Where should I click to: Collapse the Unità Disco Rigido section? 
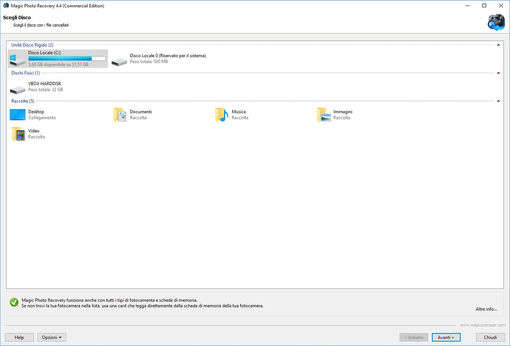(498, 45)
